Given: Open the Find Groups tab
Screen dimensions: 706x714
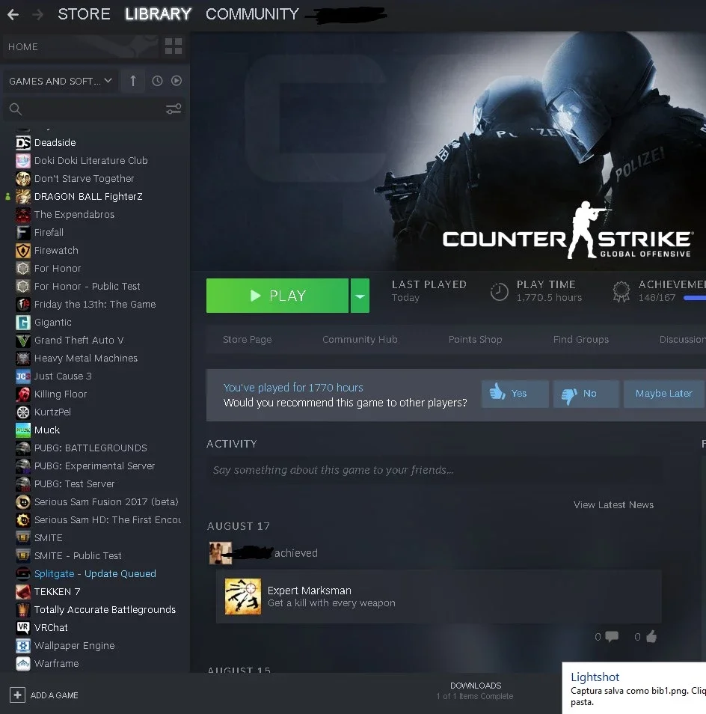Looking at the screenshot, I should (x=581, y=340).
